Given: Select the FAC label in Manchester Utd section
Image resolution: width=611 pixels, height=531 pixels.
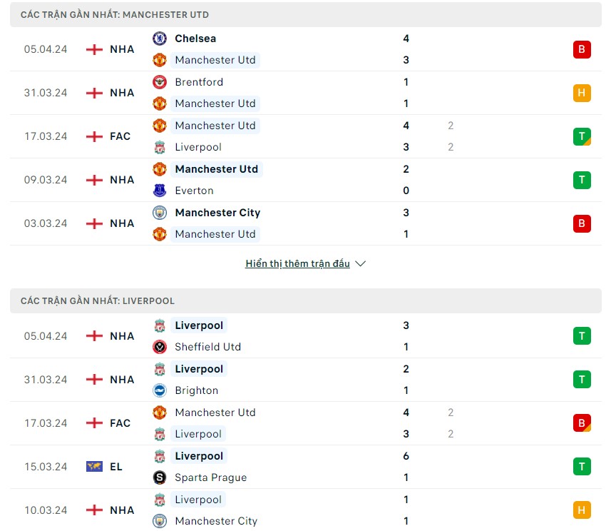Looking at the screenshot, I should (120, 136).
